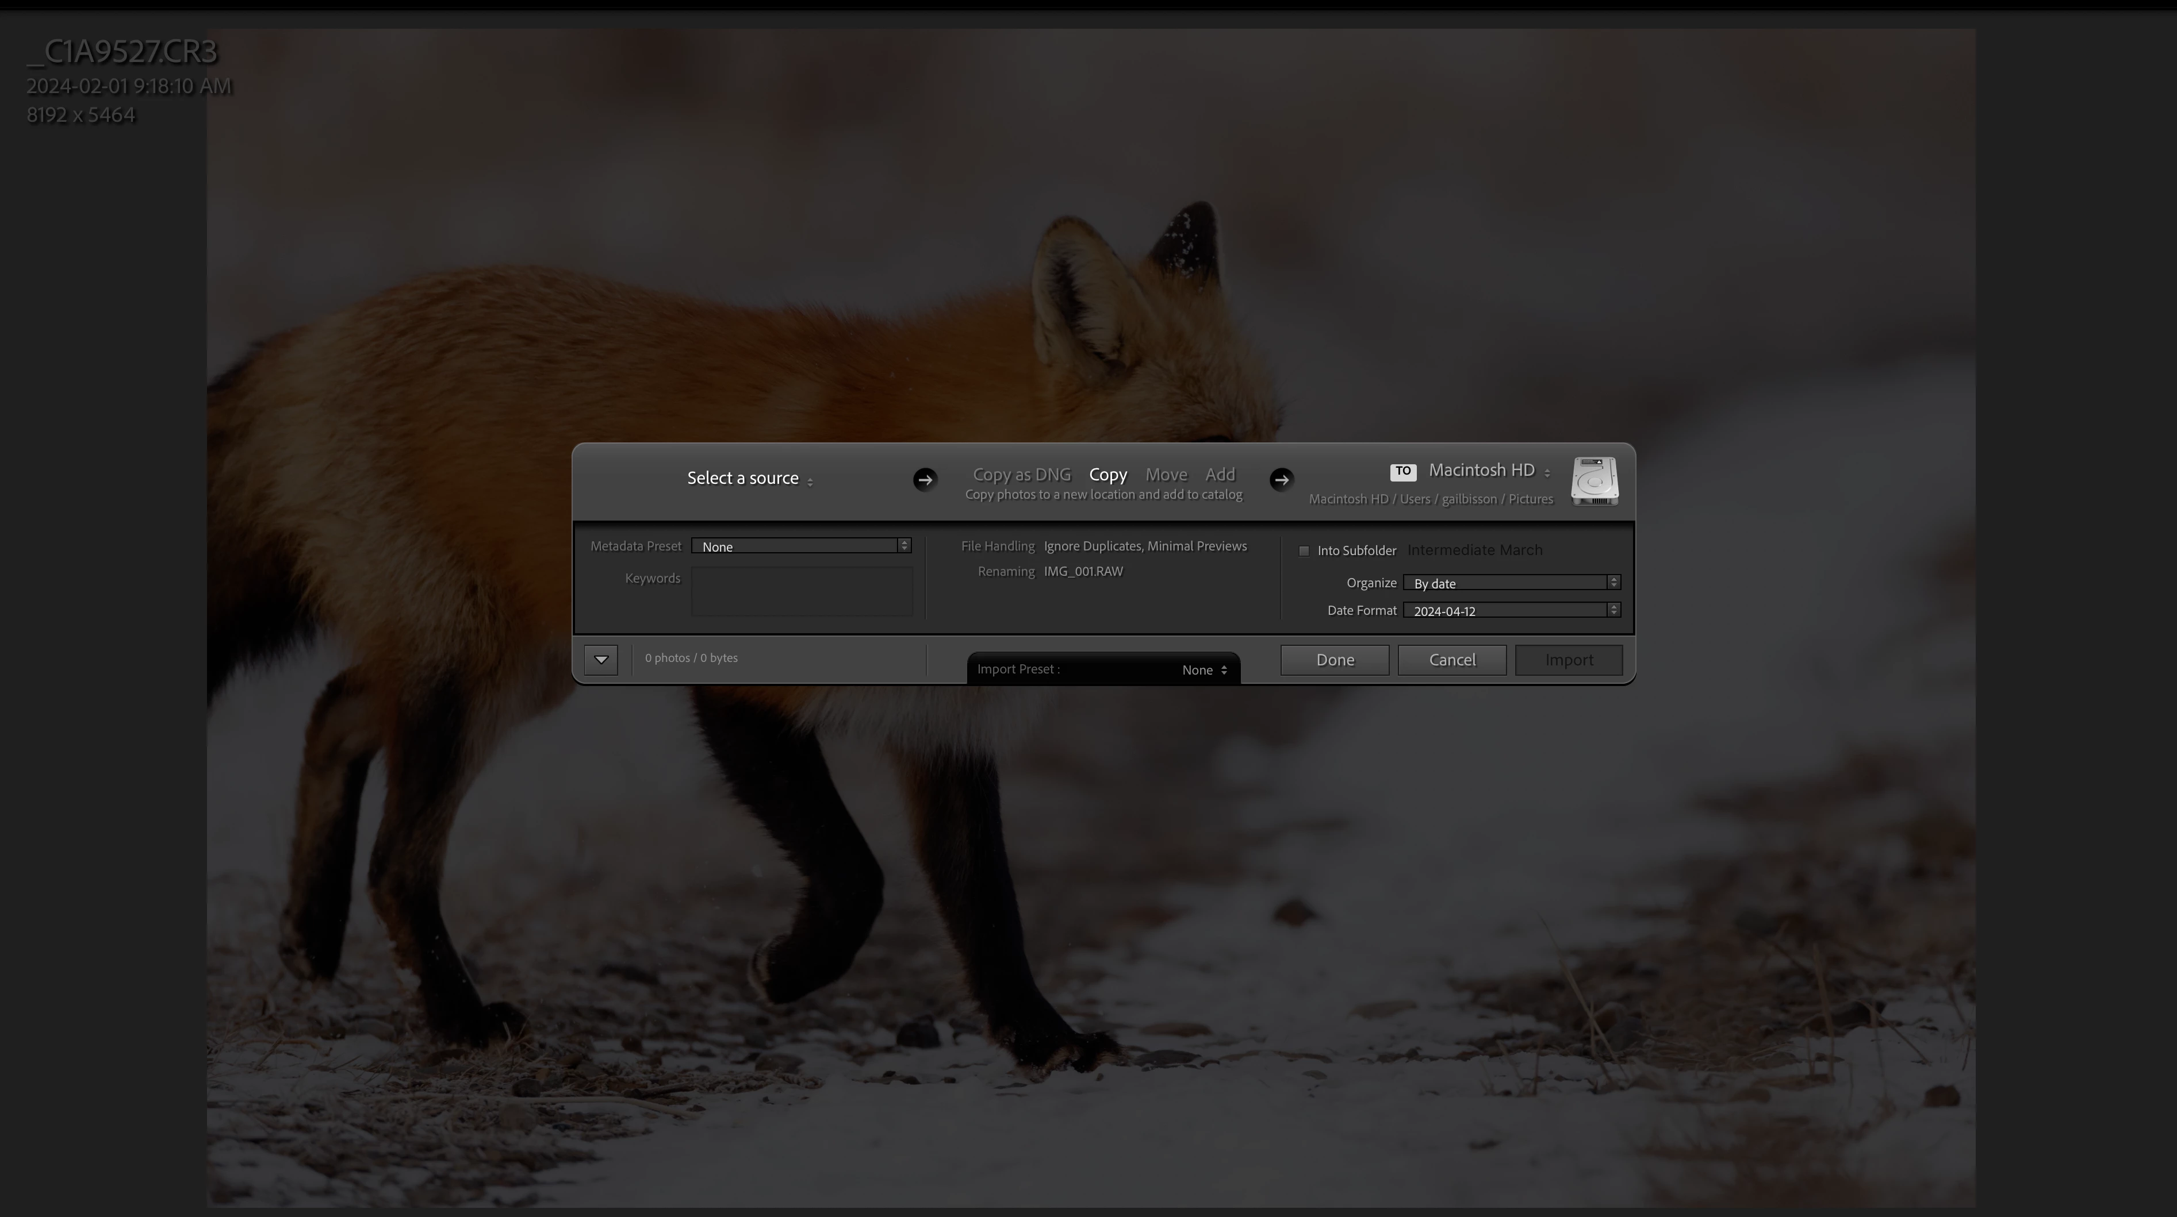
Task: Click the Intermediate March subfolder name field
Action: point(1474,550)
